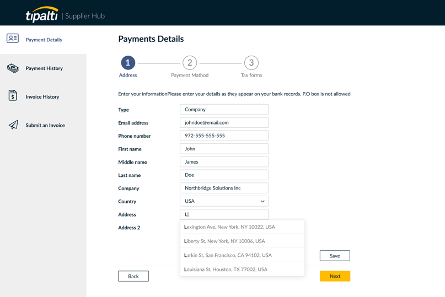445x297 pixels.
Task: Pick Louisiana St, Houston suggestion
Action: pyautogui.click(x=243, y=269)
